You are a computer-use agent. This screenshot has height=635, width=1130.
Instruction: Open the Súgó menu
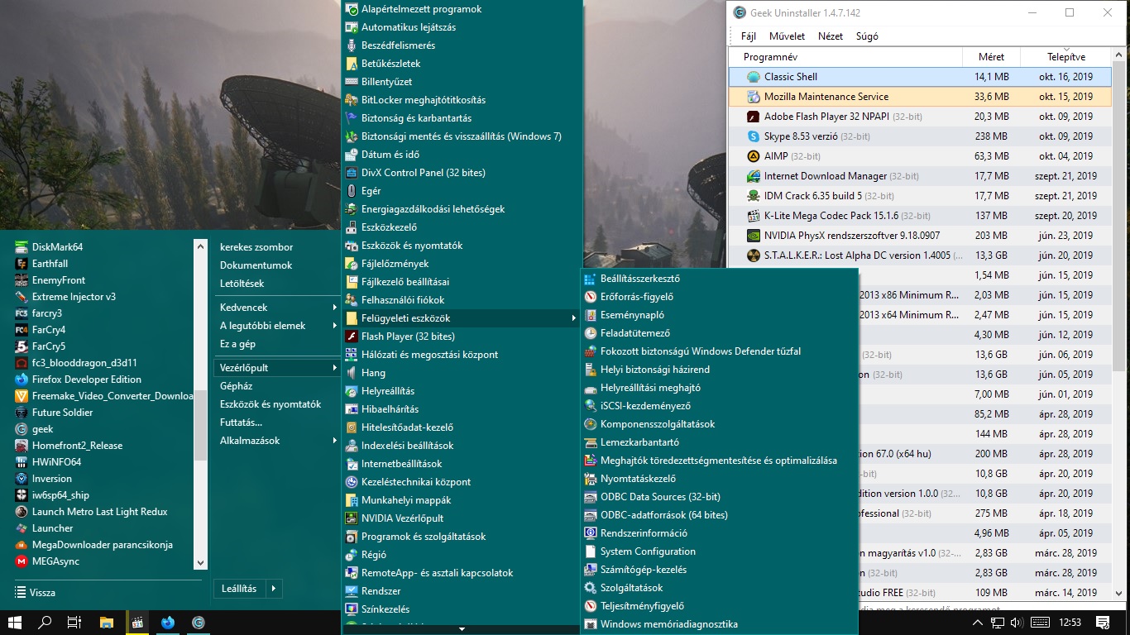coord(867,36)
